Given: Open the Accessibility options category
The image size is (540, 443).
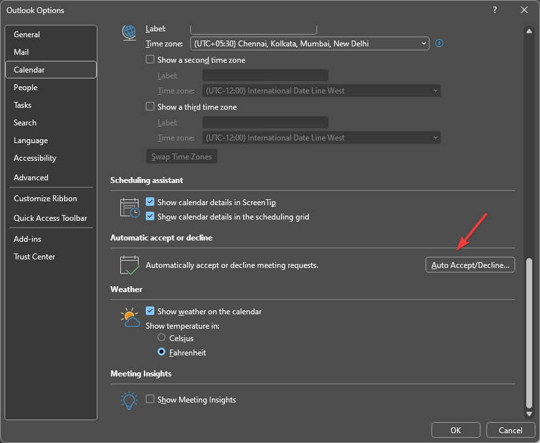Looking at the screenshot, I should click(51, 158).
